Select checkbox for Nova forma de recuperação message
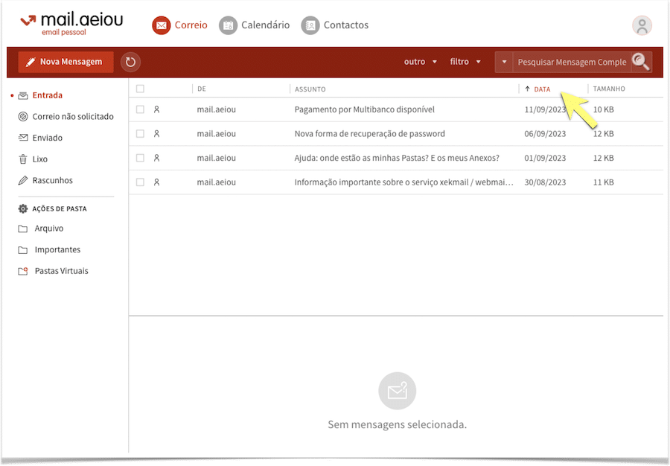Viewport: 670px width, 466px height. pyautogui.click(x=140, y=134)
